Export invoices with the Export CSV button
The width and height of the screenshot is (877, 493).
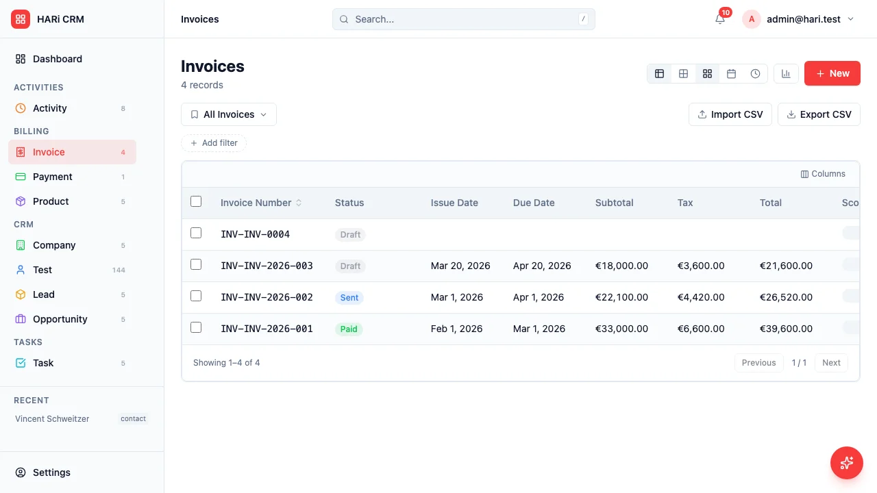point(819,114)
